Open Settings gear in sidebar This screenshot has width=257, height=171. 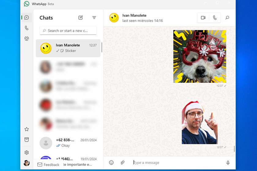[x=27, y=152]
